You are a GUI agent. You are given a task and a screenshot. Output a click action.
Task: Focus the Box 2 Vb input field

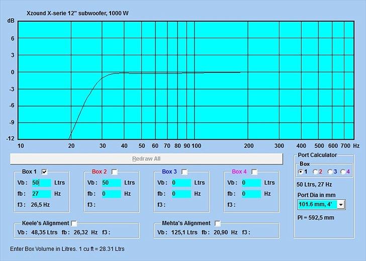111,183
